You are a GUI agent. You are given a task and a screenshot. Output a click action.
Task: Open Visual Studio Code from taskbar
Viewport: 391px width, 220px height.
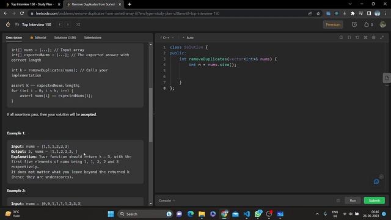tap(247, 214)
